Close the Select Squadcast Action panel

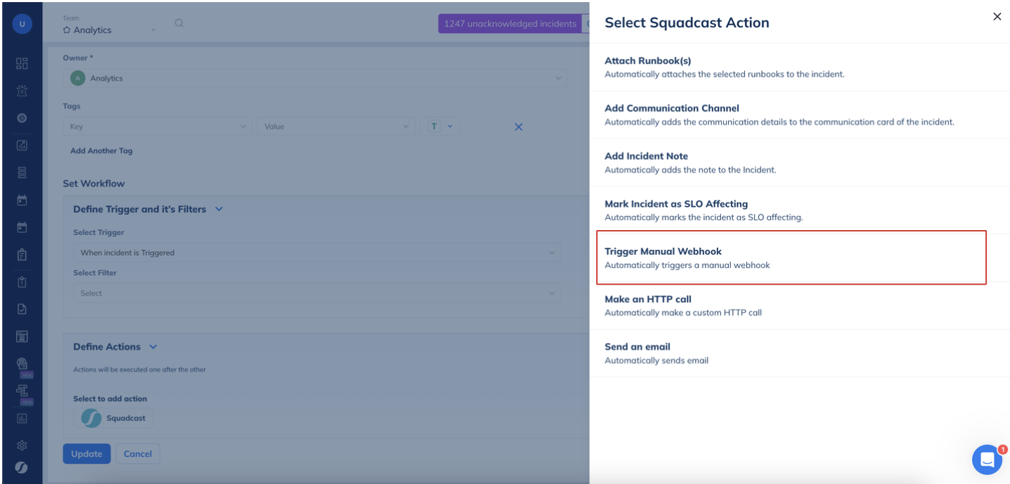[997, 17]
